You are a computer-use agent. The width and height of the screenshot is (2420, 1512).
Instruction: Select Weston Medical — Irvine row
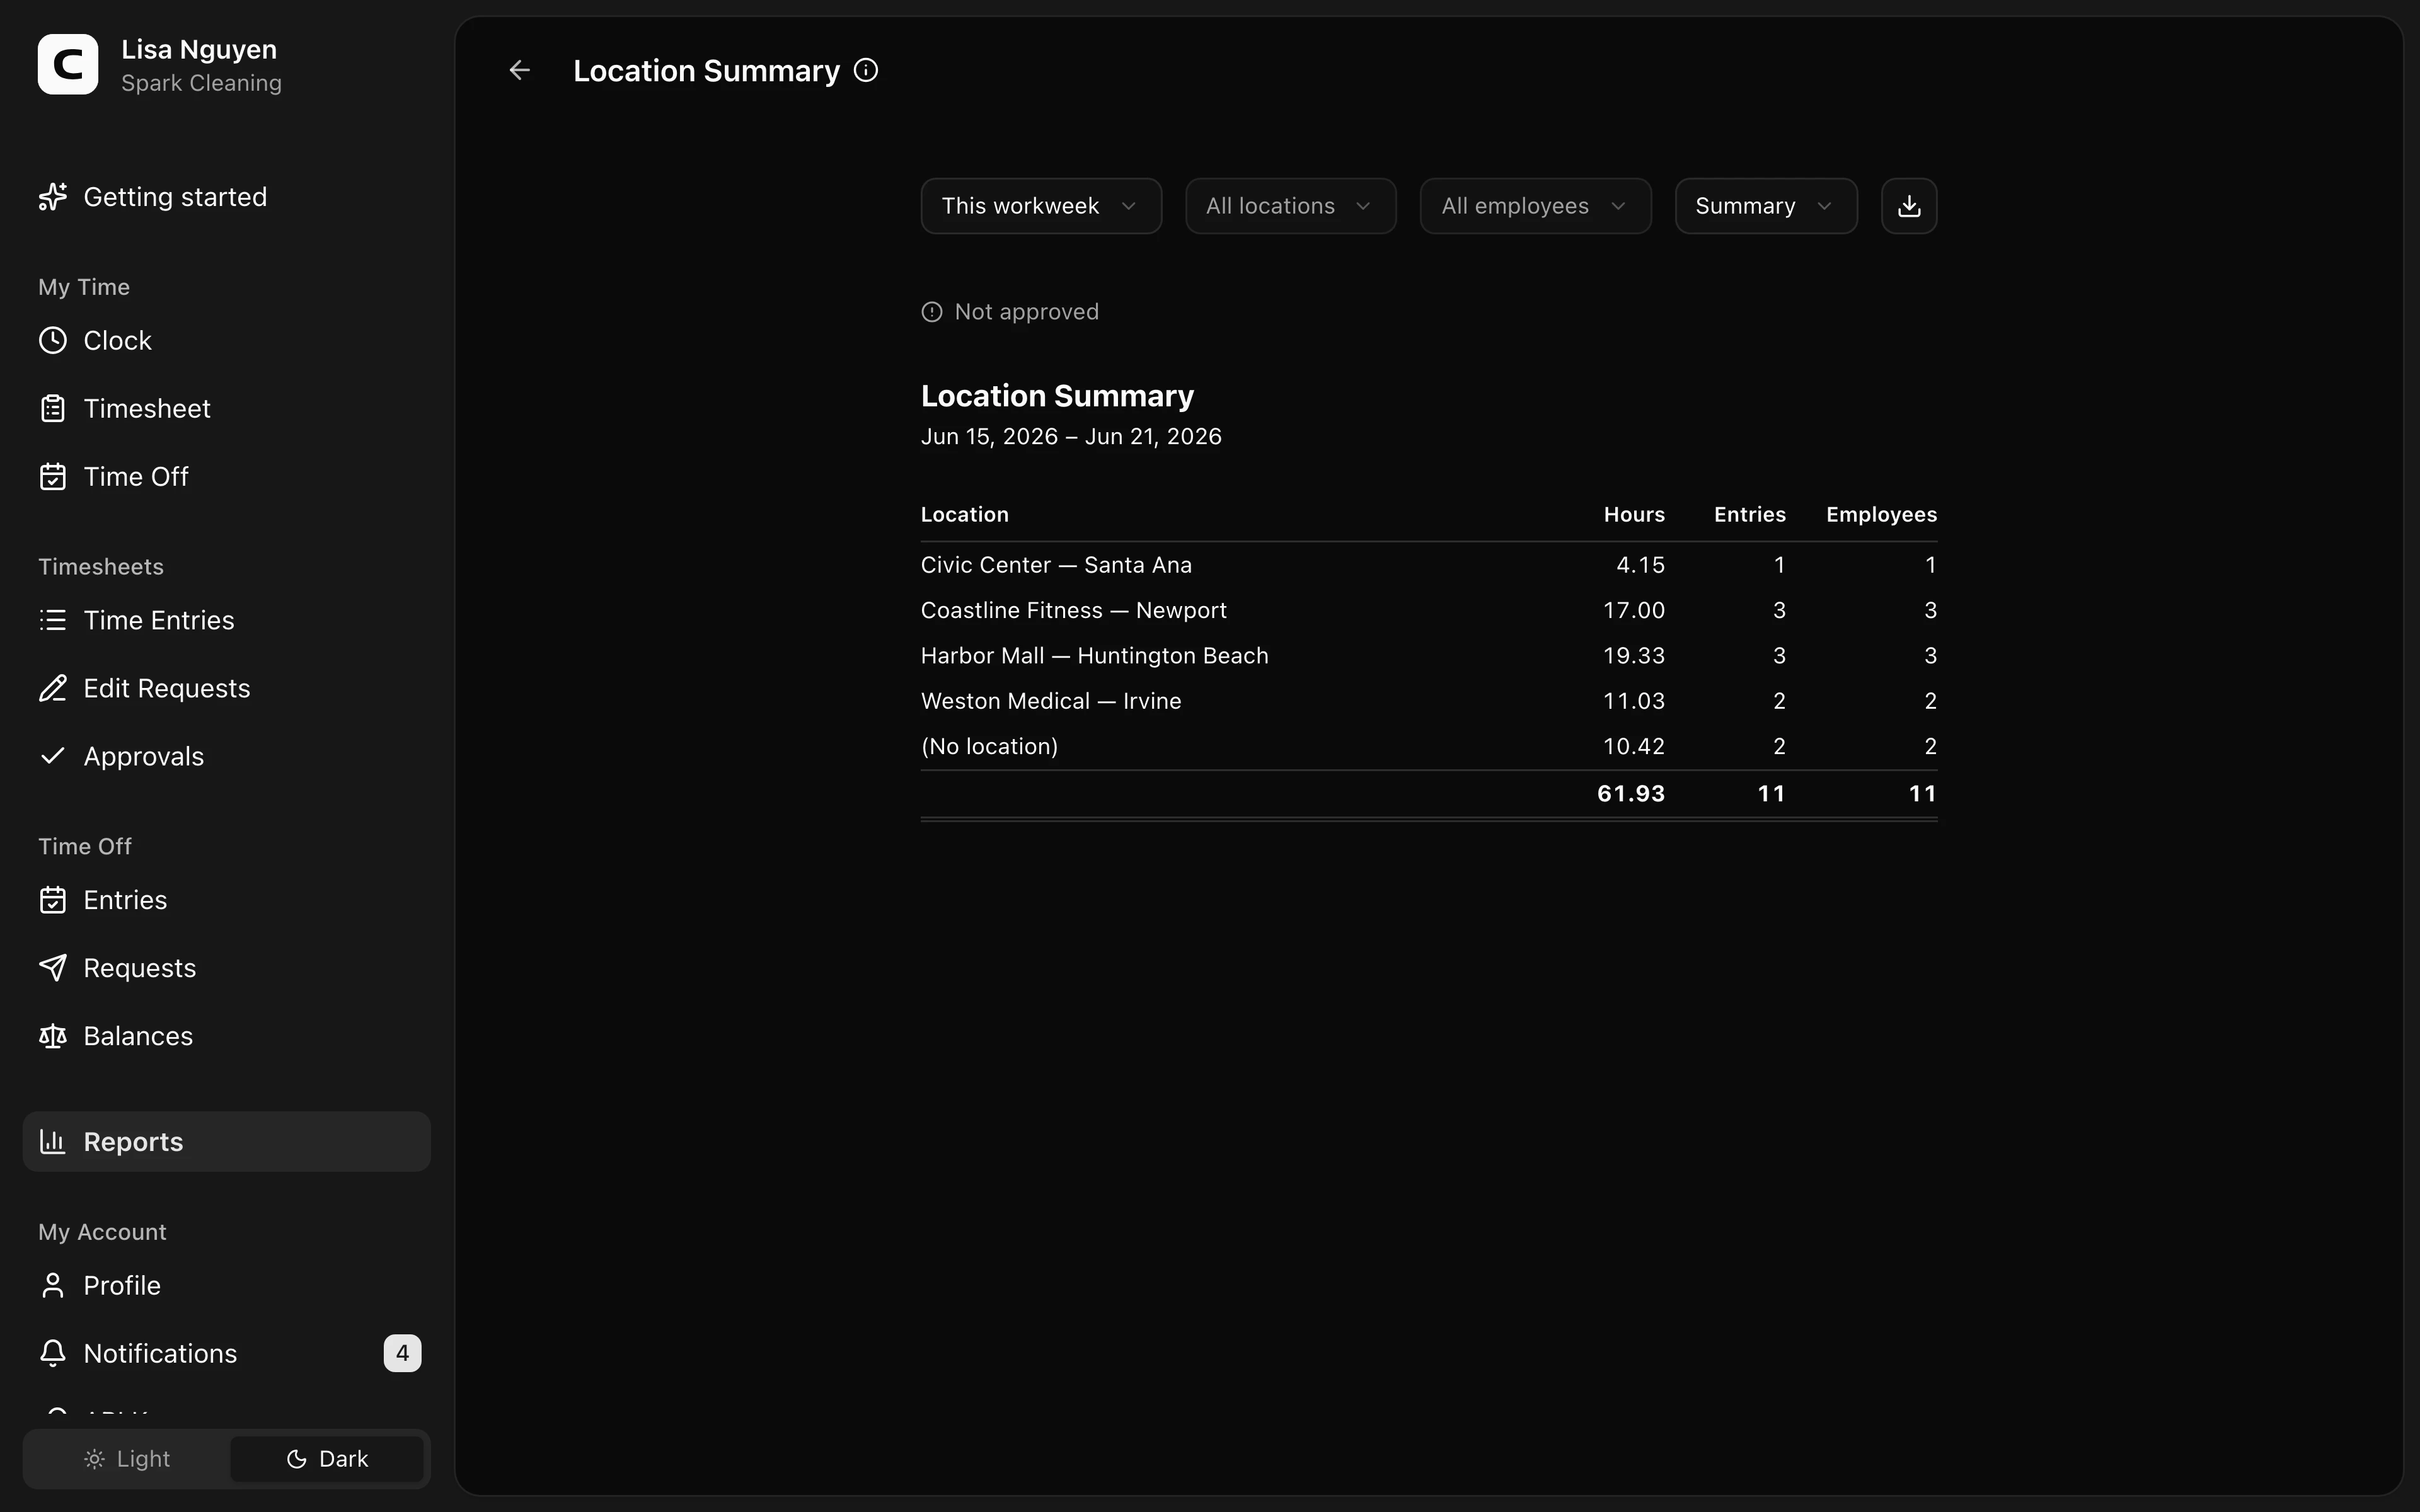1428,701
